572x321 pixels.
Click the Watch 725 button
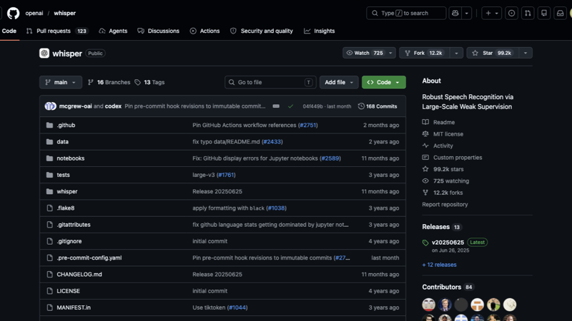pyautogui.click(x=364, y=53)
